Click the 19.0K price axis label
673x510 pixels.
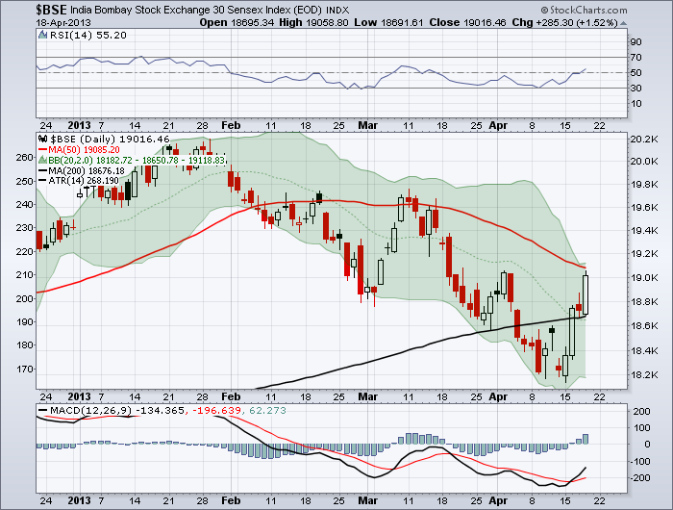click(644, 277)
